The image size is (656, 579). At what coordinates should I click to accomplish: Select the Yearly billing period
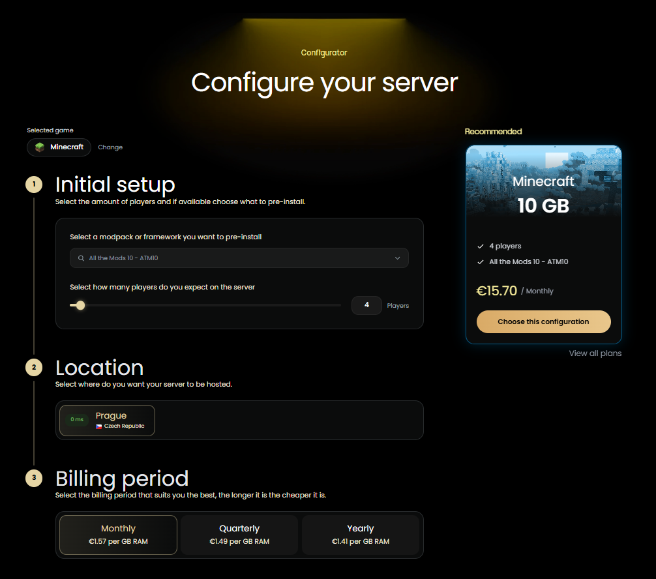361,535
